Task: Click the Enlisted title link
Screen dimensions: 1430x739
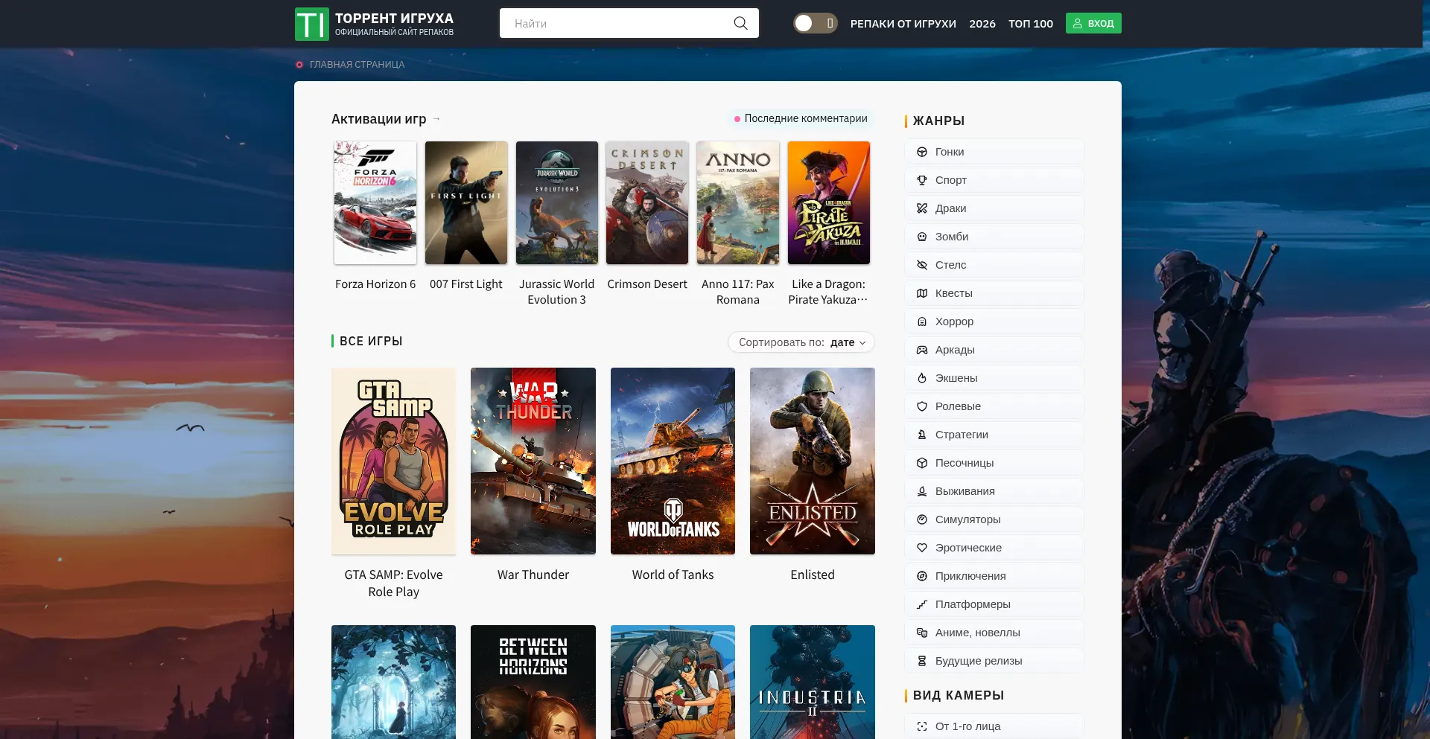Action: pos(813,575)
